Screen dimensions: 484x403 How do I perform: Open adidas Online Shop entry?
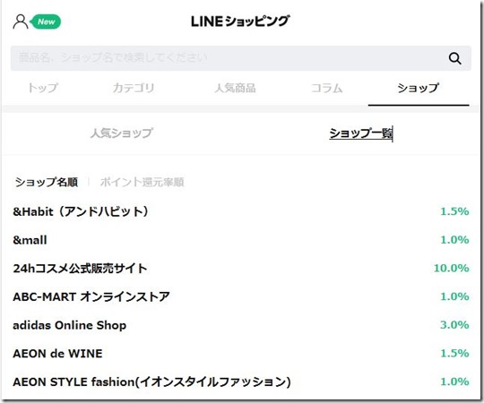click(241, 325)
